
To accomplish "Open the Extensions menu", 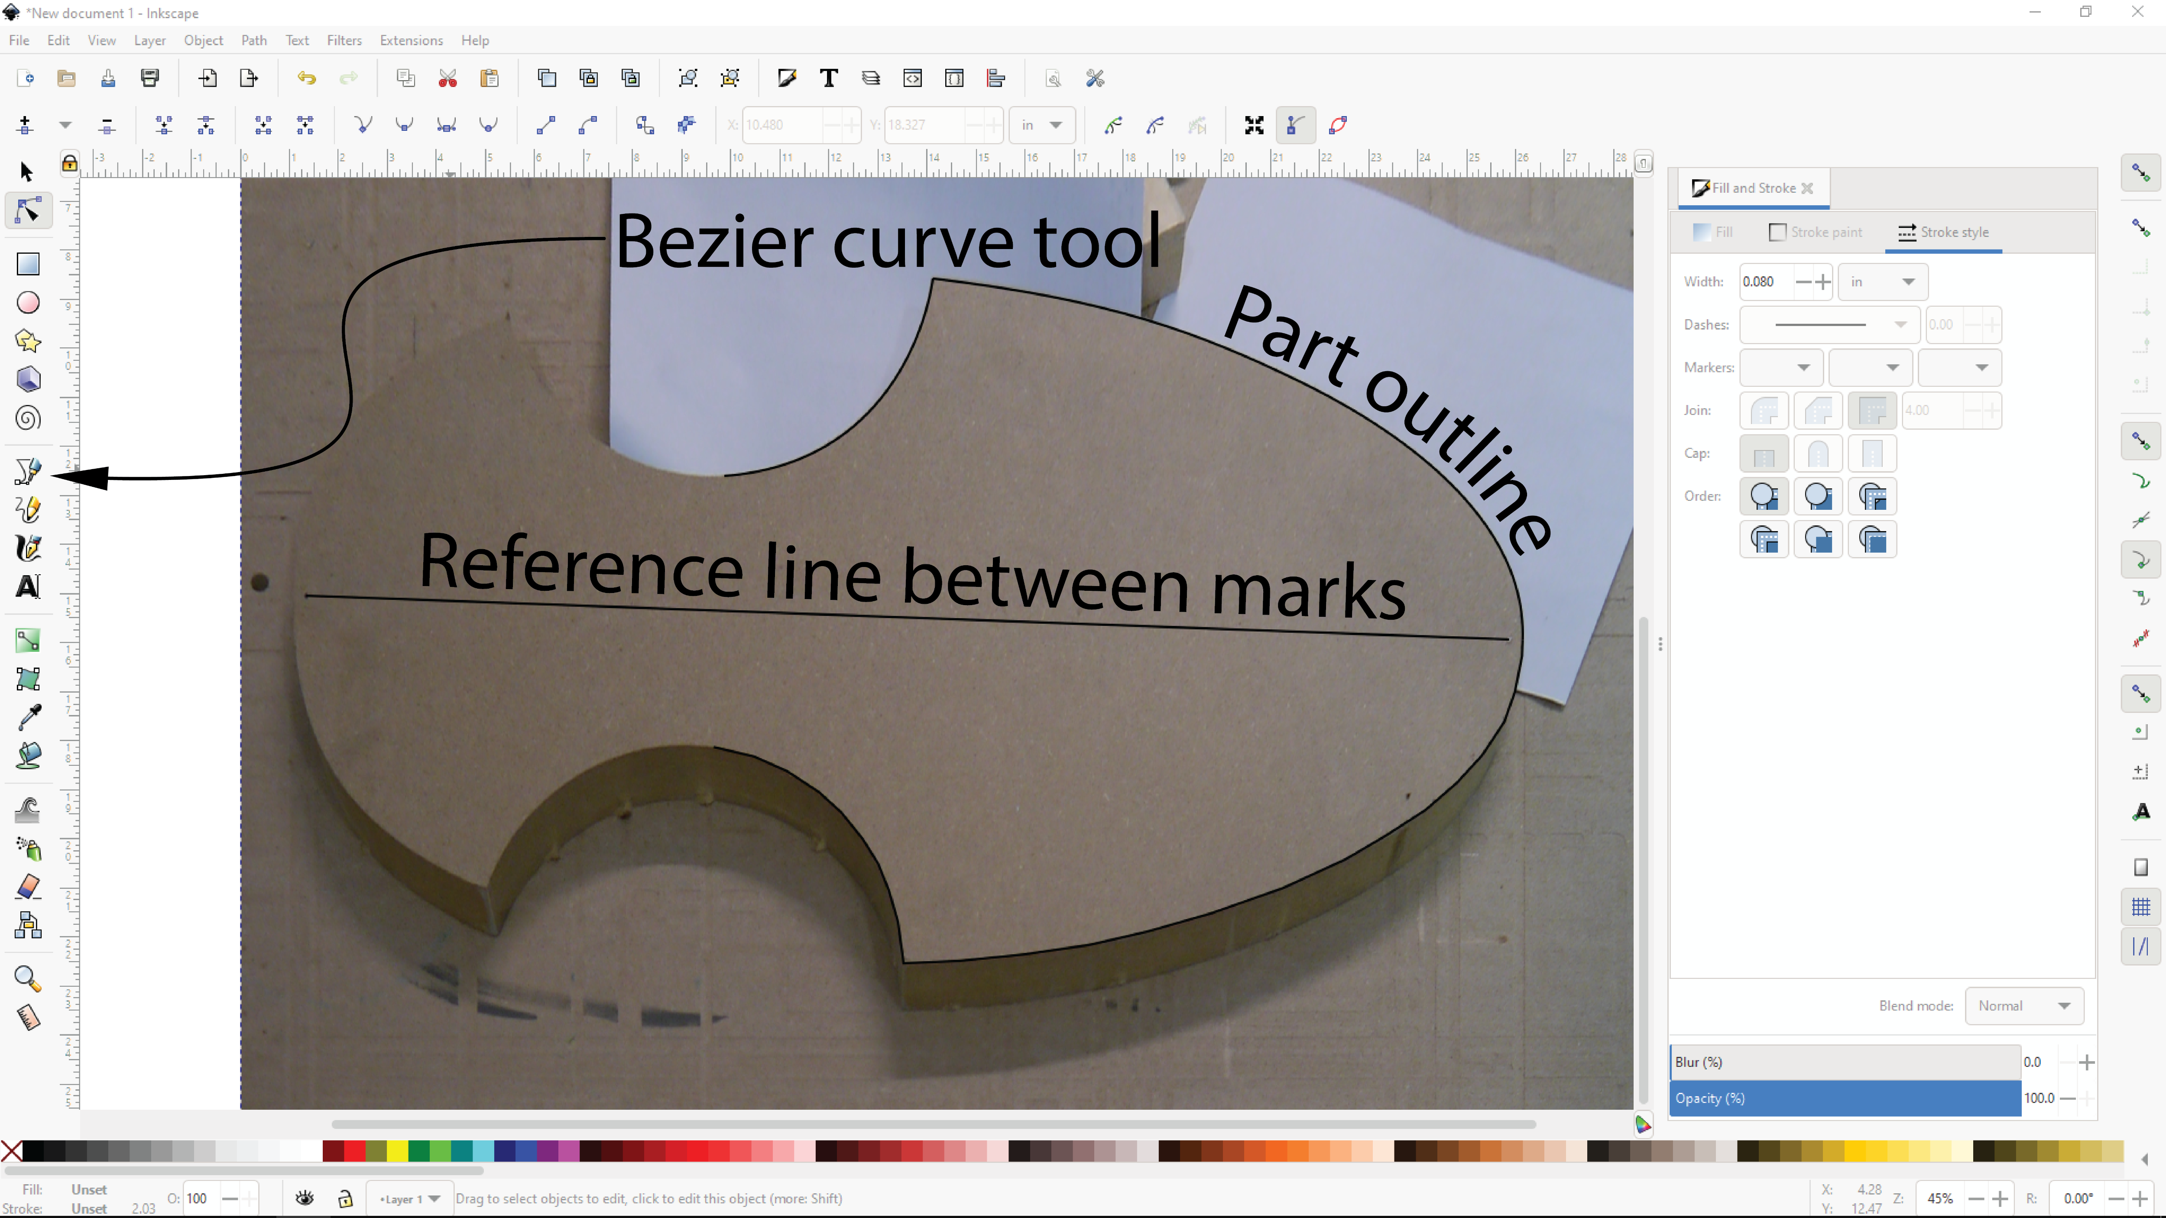I will pyautogui.click(x=410, y=40).
